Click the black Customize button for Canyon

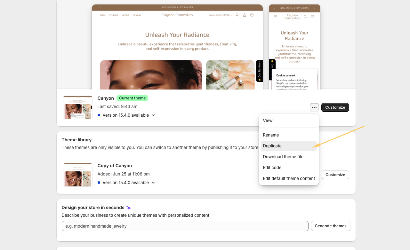click(335, 107)
